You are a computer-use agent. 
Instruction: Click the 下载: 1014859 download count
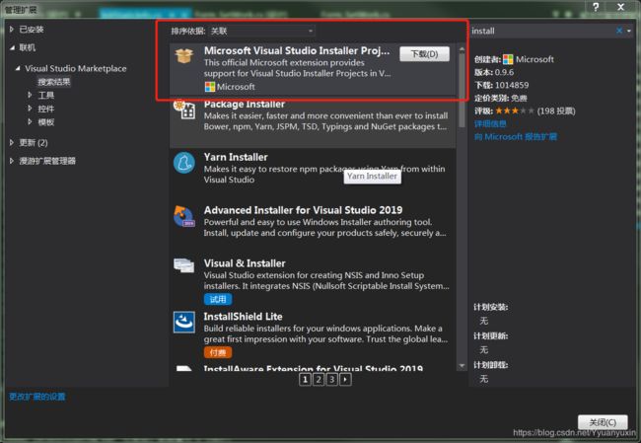pyautogui.click(x=501, y=85)
